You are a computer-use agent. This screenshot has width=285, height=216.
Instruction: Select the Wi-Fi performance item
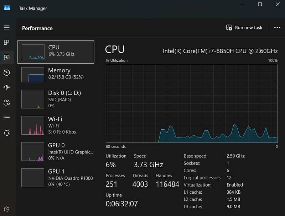tap(56, 125)
